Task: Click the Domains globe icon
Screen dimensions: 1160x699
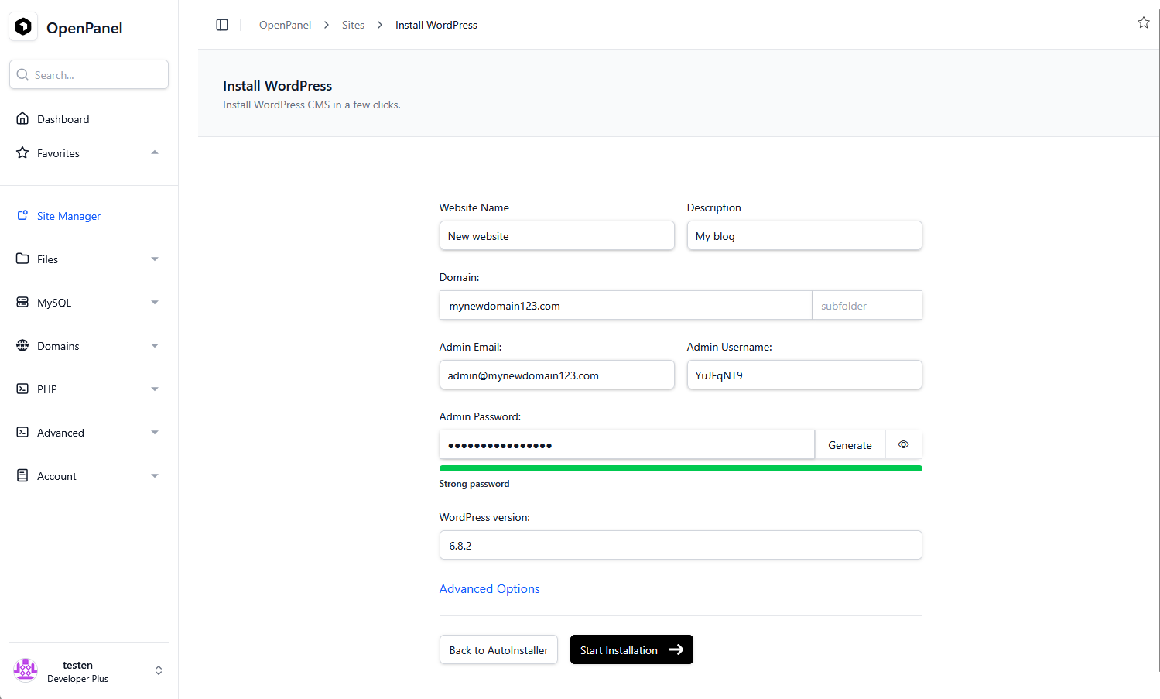Action: click(22, 345)
